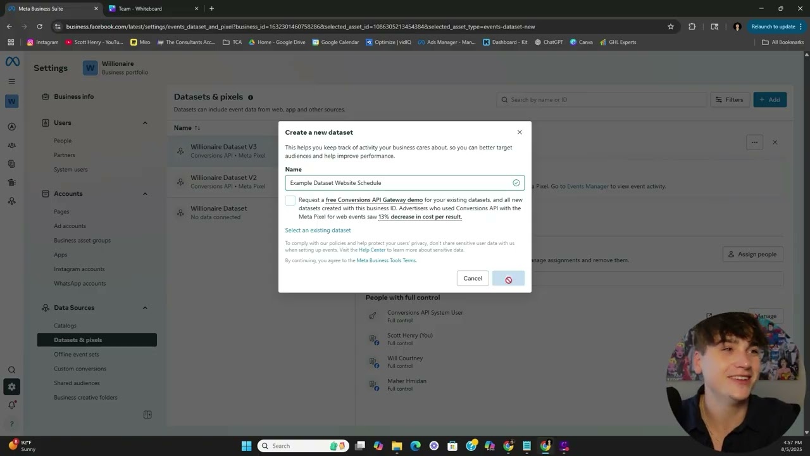Close the dataset details panel

pos(775,142)
